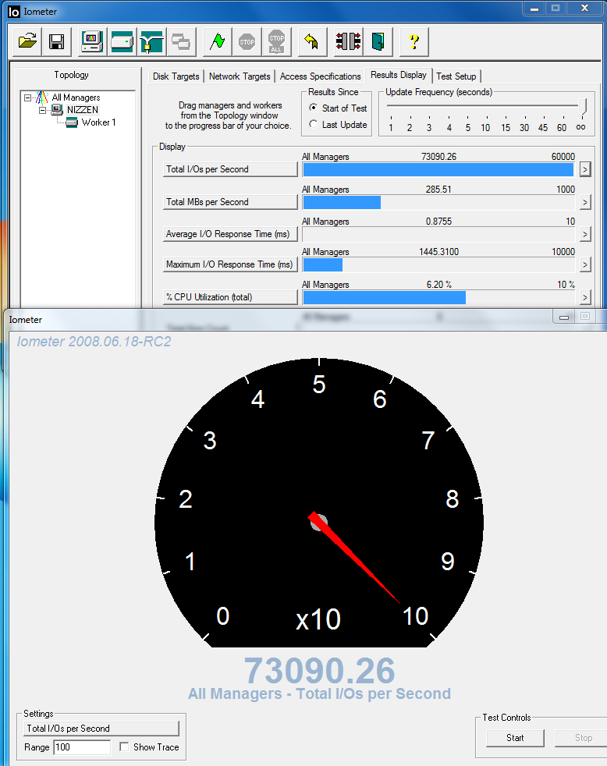Click NIZZEN label in topology tree
Image resolution: width=607 pixels, height=766 pixels.
point(83,110)
